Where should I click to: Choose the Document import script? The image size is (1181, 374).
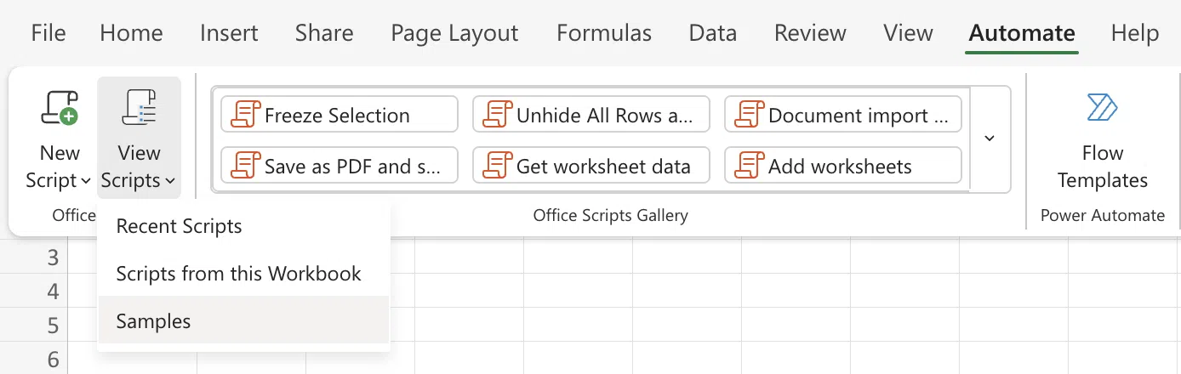(x=842, y=115)
